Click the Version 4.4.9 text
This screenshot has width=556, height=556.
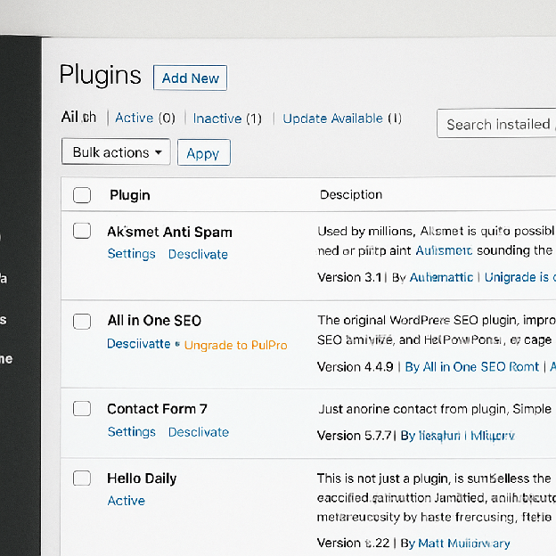click(355, 366)
